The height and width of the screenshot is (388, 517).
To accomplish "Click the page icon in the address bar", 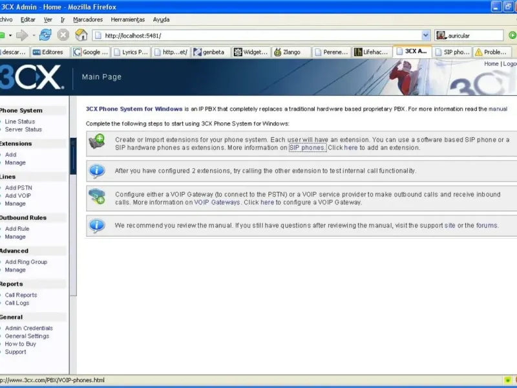I will coord(98,36).
